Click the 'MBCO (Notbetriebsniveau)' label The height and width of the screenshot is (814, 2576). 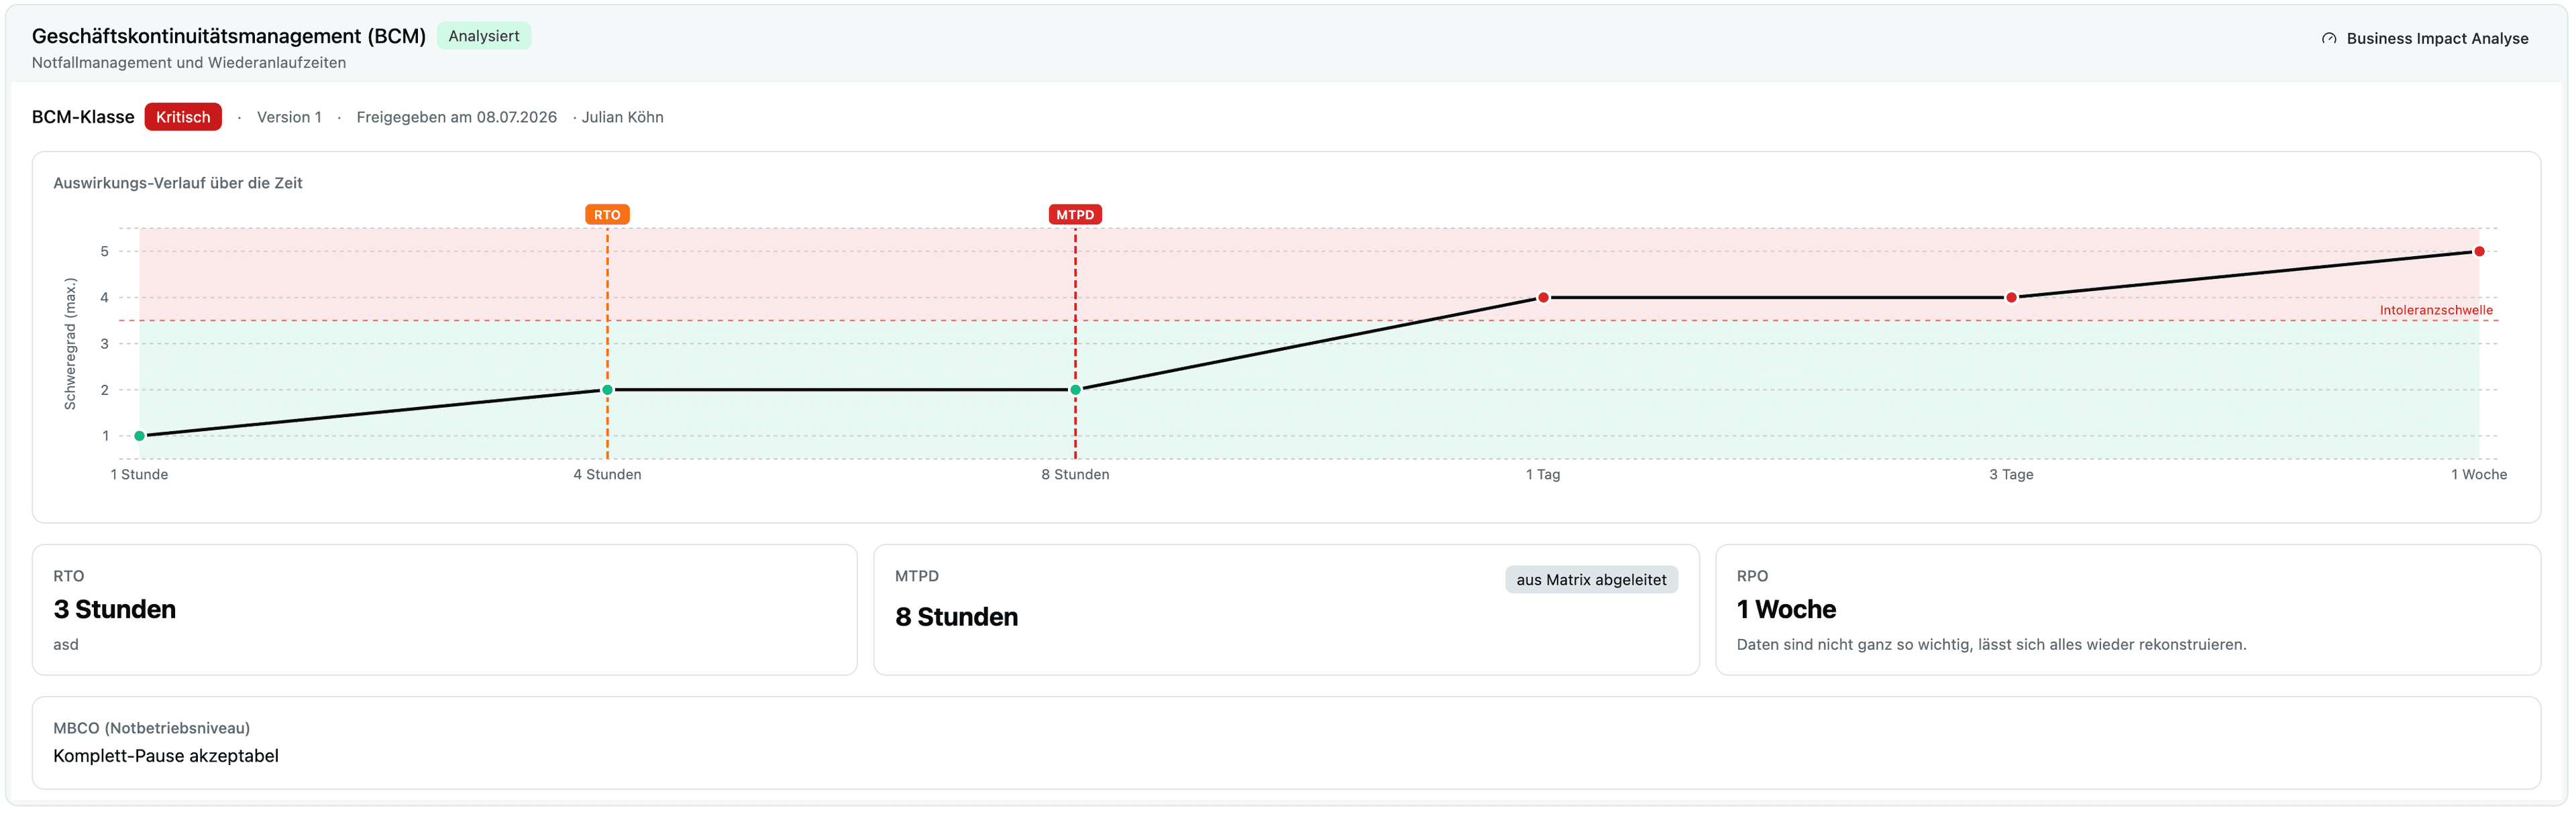[x=152, y=728]
